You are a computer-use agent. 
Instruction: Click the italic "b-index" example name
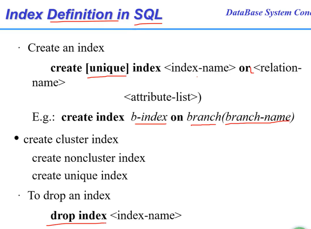coord(149,117)
